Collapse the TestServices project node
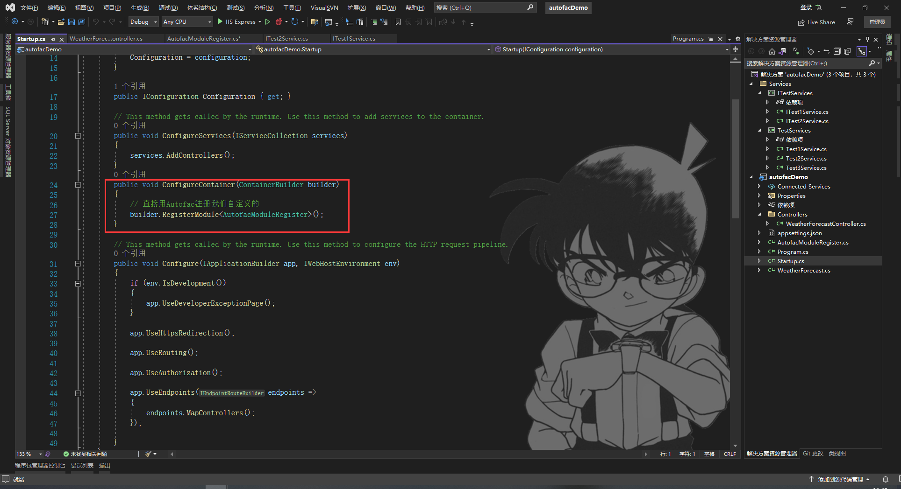Screen dimensions: 901x489 click(759, 131)
